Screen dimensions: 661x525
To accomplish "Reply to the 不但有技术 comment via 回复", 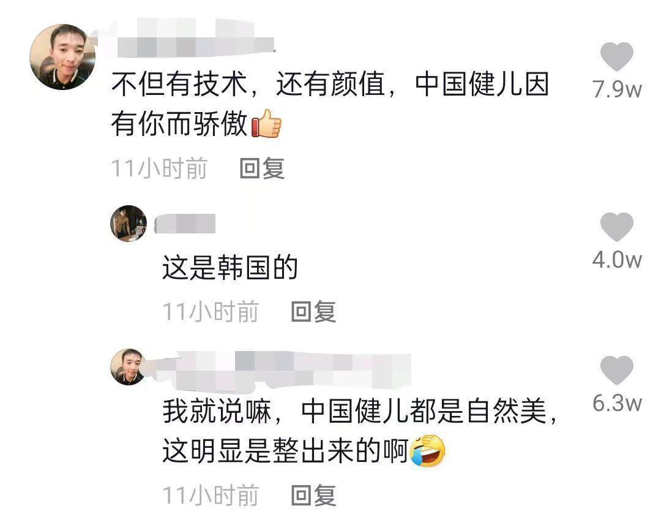I will pyautogui.click(x=262, y=168).
